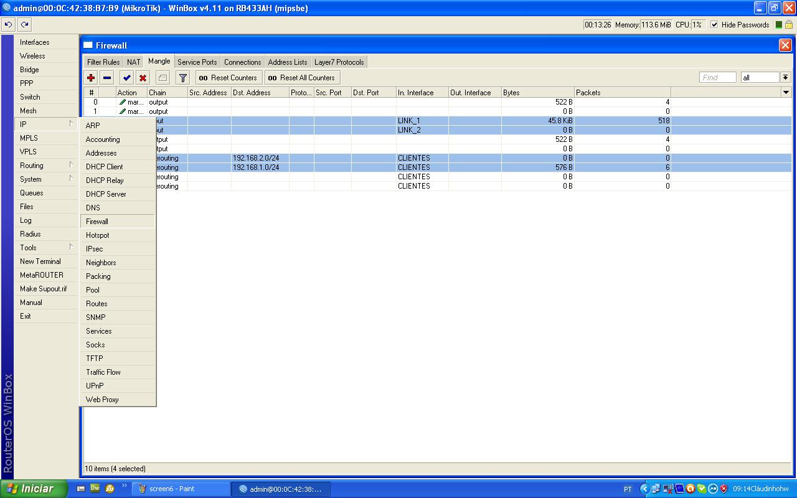Viewport: 797px width, 498px height.
Task: Click the mark action icon in rule 1
Action: tap(123, 111)
